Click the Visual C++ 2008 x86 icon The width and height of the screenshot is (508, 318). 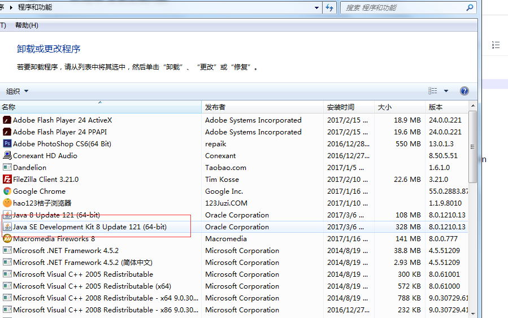tap(7, 310)
